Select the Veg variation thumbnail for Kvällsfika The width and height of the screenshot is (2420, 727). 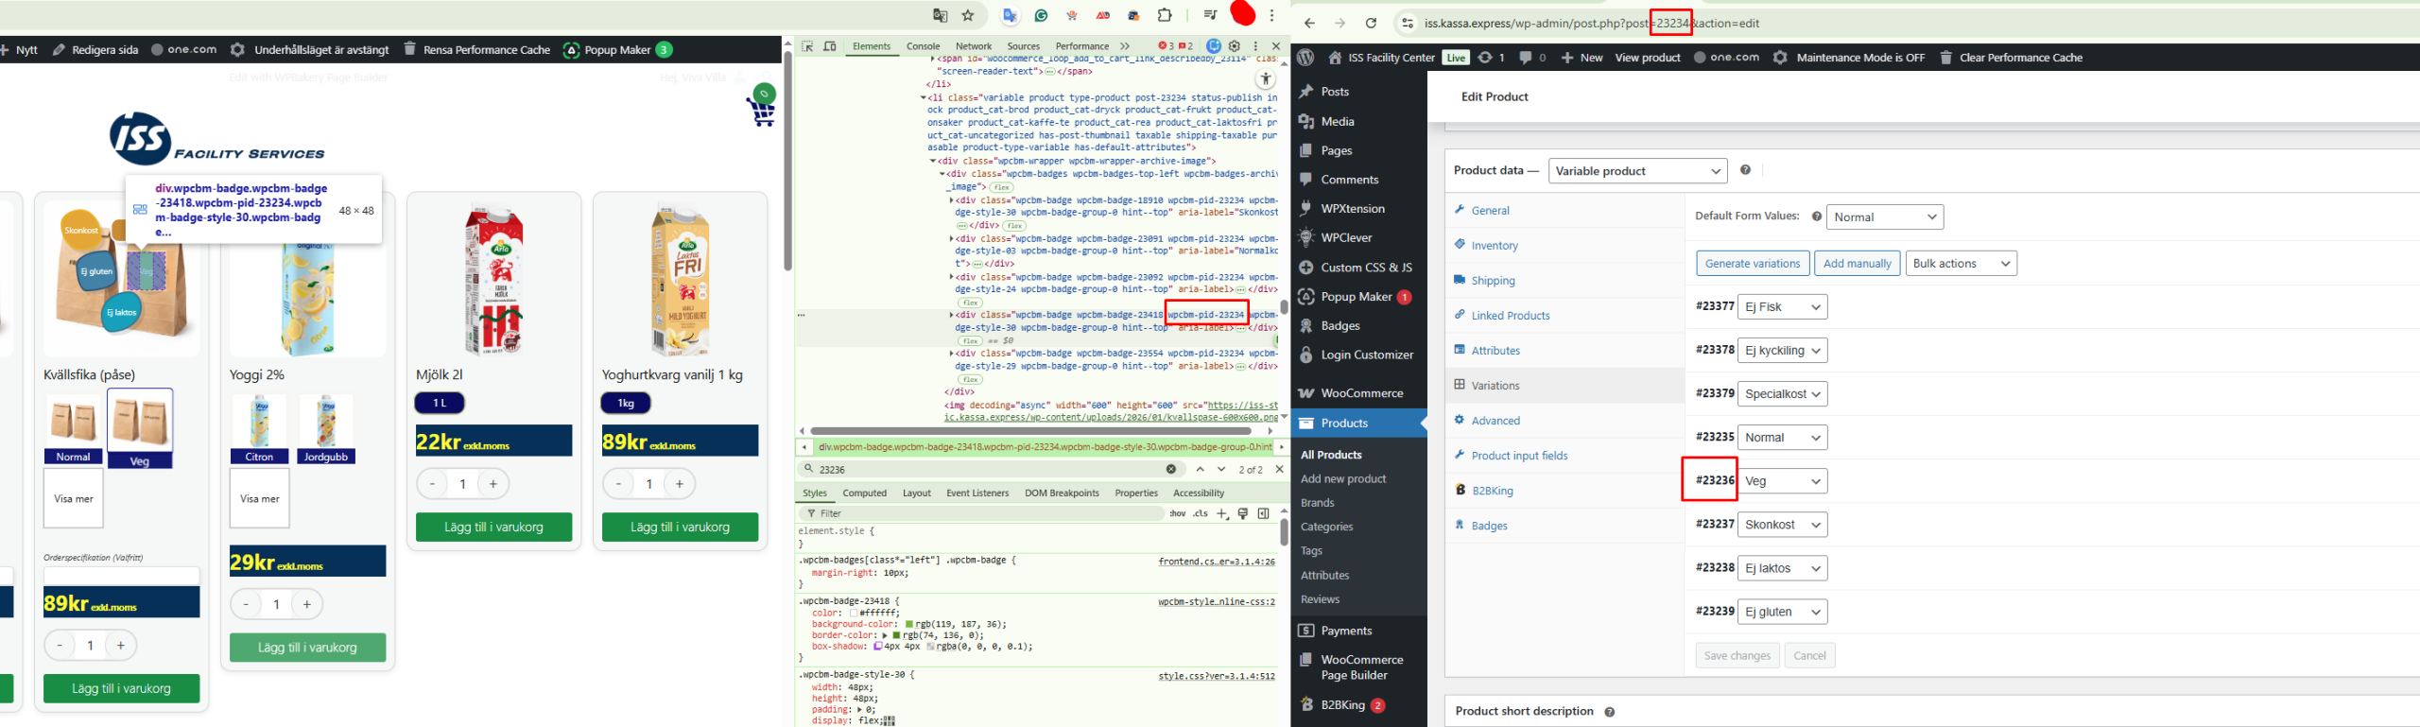tap(140, 422)
